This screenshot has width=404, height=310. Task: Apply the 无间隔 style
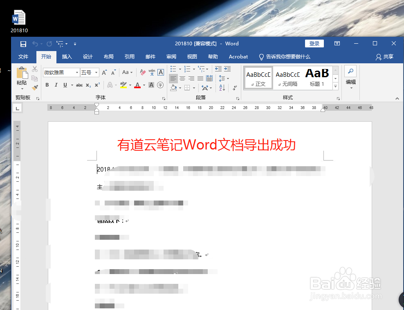(x=287, y=78)
